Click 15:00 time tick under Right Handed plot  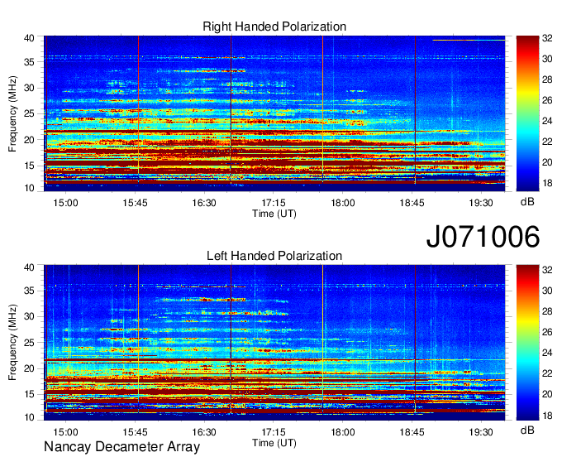(65, 203)
